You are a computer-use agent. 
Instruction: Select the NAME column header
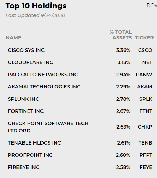click(x=14, y=38)
